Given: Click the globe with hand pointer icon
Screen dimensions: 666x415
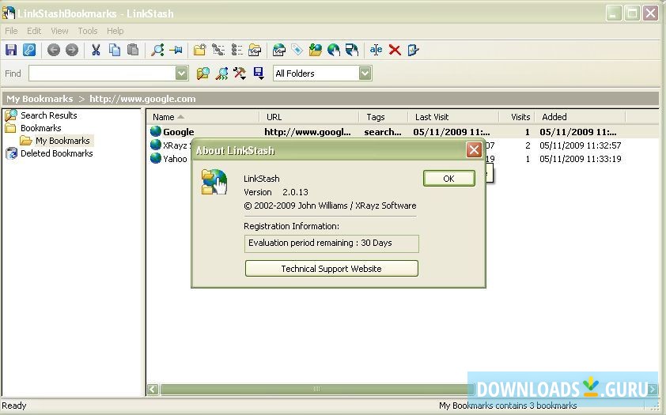Looking at the screenshot, I should pyautogui.click(x=334, y=50).
